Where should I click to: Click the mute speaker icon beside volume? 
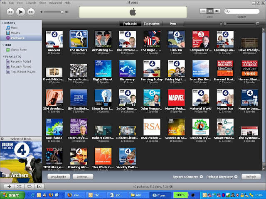(x=42, y=12)
